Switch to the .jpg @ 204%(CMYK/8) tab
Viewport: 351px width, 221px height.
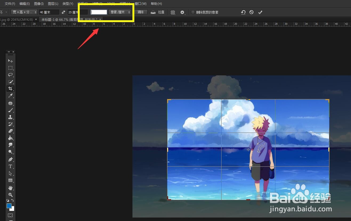coord(17,19)
